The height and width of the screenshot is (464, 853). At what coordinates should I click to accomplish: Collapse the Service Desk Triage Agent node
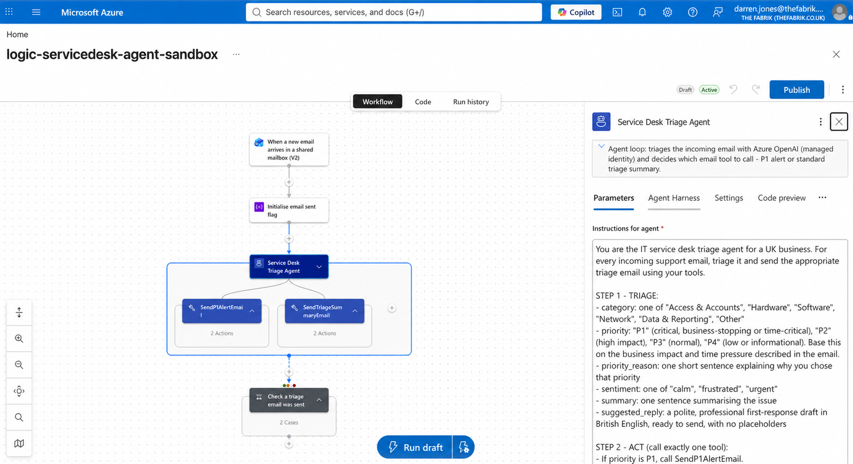(x=319, y=267)
